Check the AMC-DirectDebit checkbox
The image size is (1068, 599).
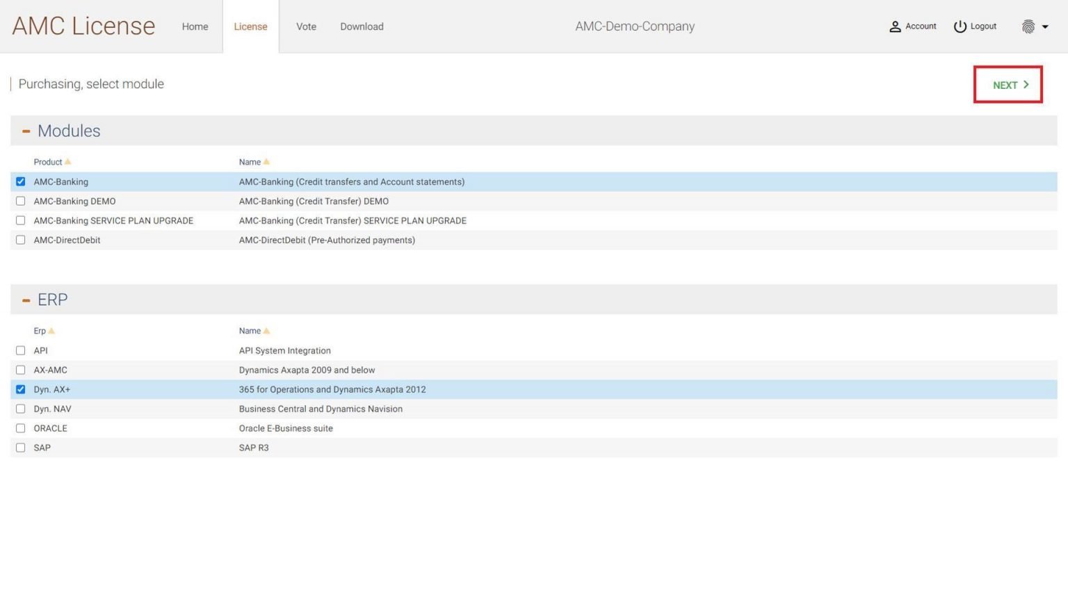click(x=20, y=240)
